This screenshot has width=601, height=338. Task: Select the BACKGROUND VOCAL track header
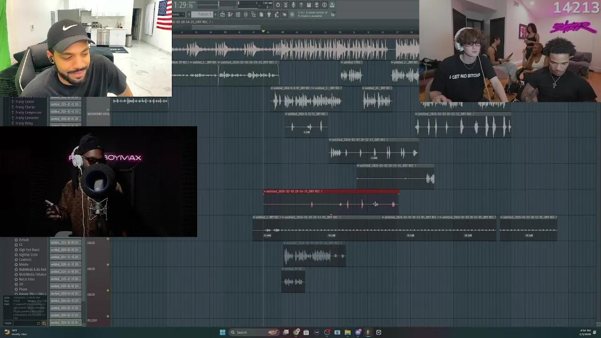pyautogui.click(x=98, y=114)
